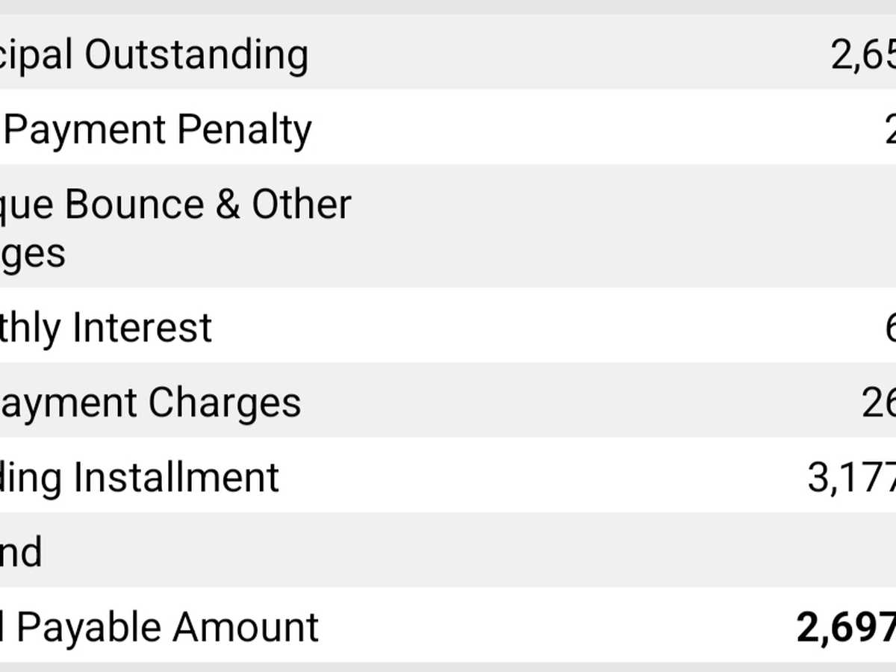Screen dimensions: 896x672
Task: Click the Refund row label text
Action: coord(21,552)
